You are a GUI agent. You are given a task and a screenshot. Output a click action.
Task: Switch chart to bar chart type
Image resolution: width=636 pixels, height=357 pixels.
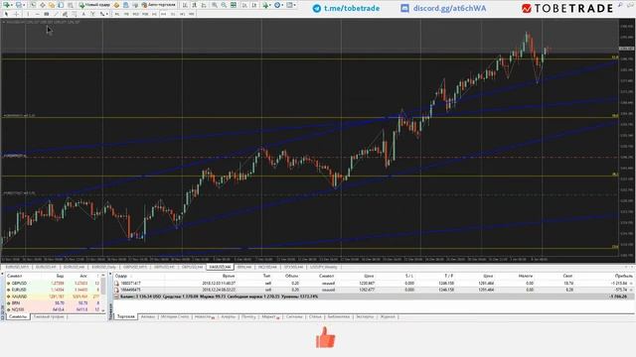click(x=185, y=5)
